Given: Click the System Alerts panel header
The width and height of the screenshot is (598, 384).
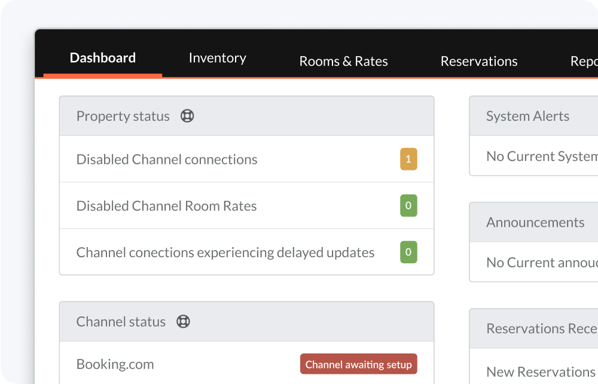Looking at the screenshot, I should click(534, 116).
